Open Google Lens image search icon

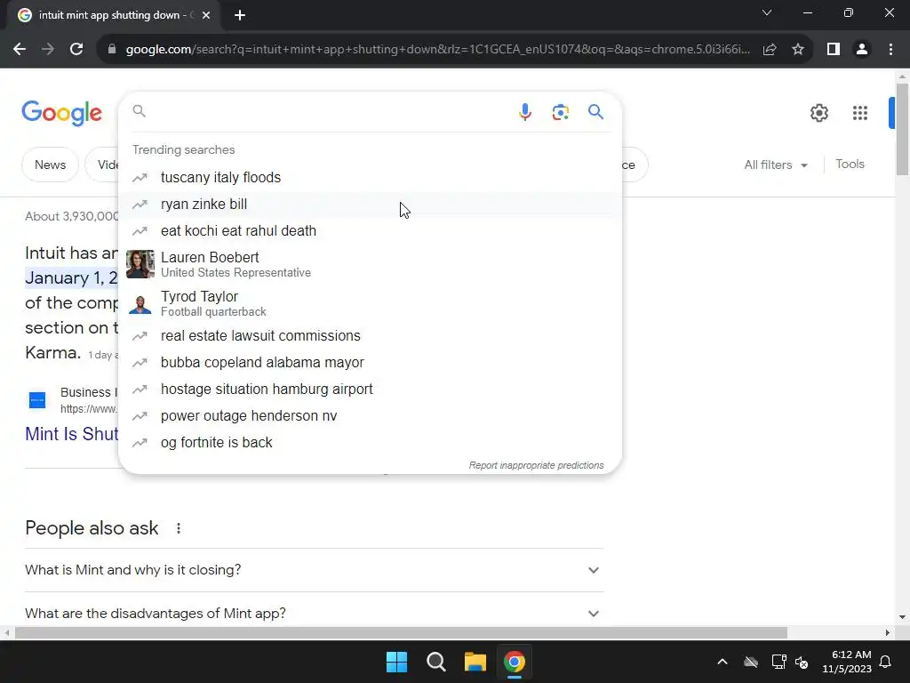click(x=560, y=112)
